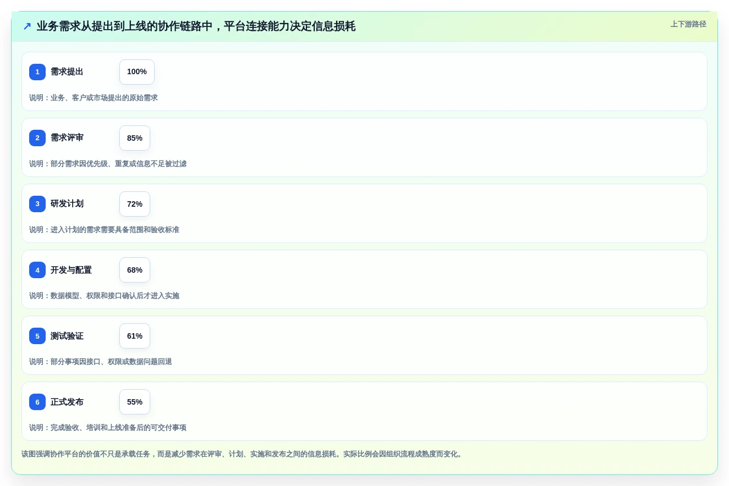Click the 研发计划 stage name
This screenshot has height=486, width=729.
tap(67, 204)
